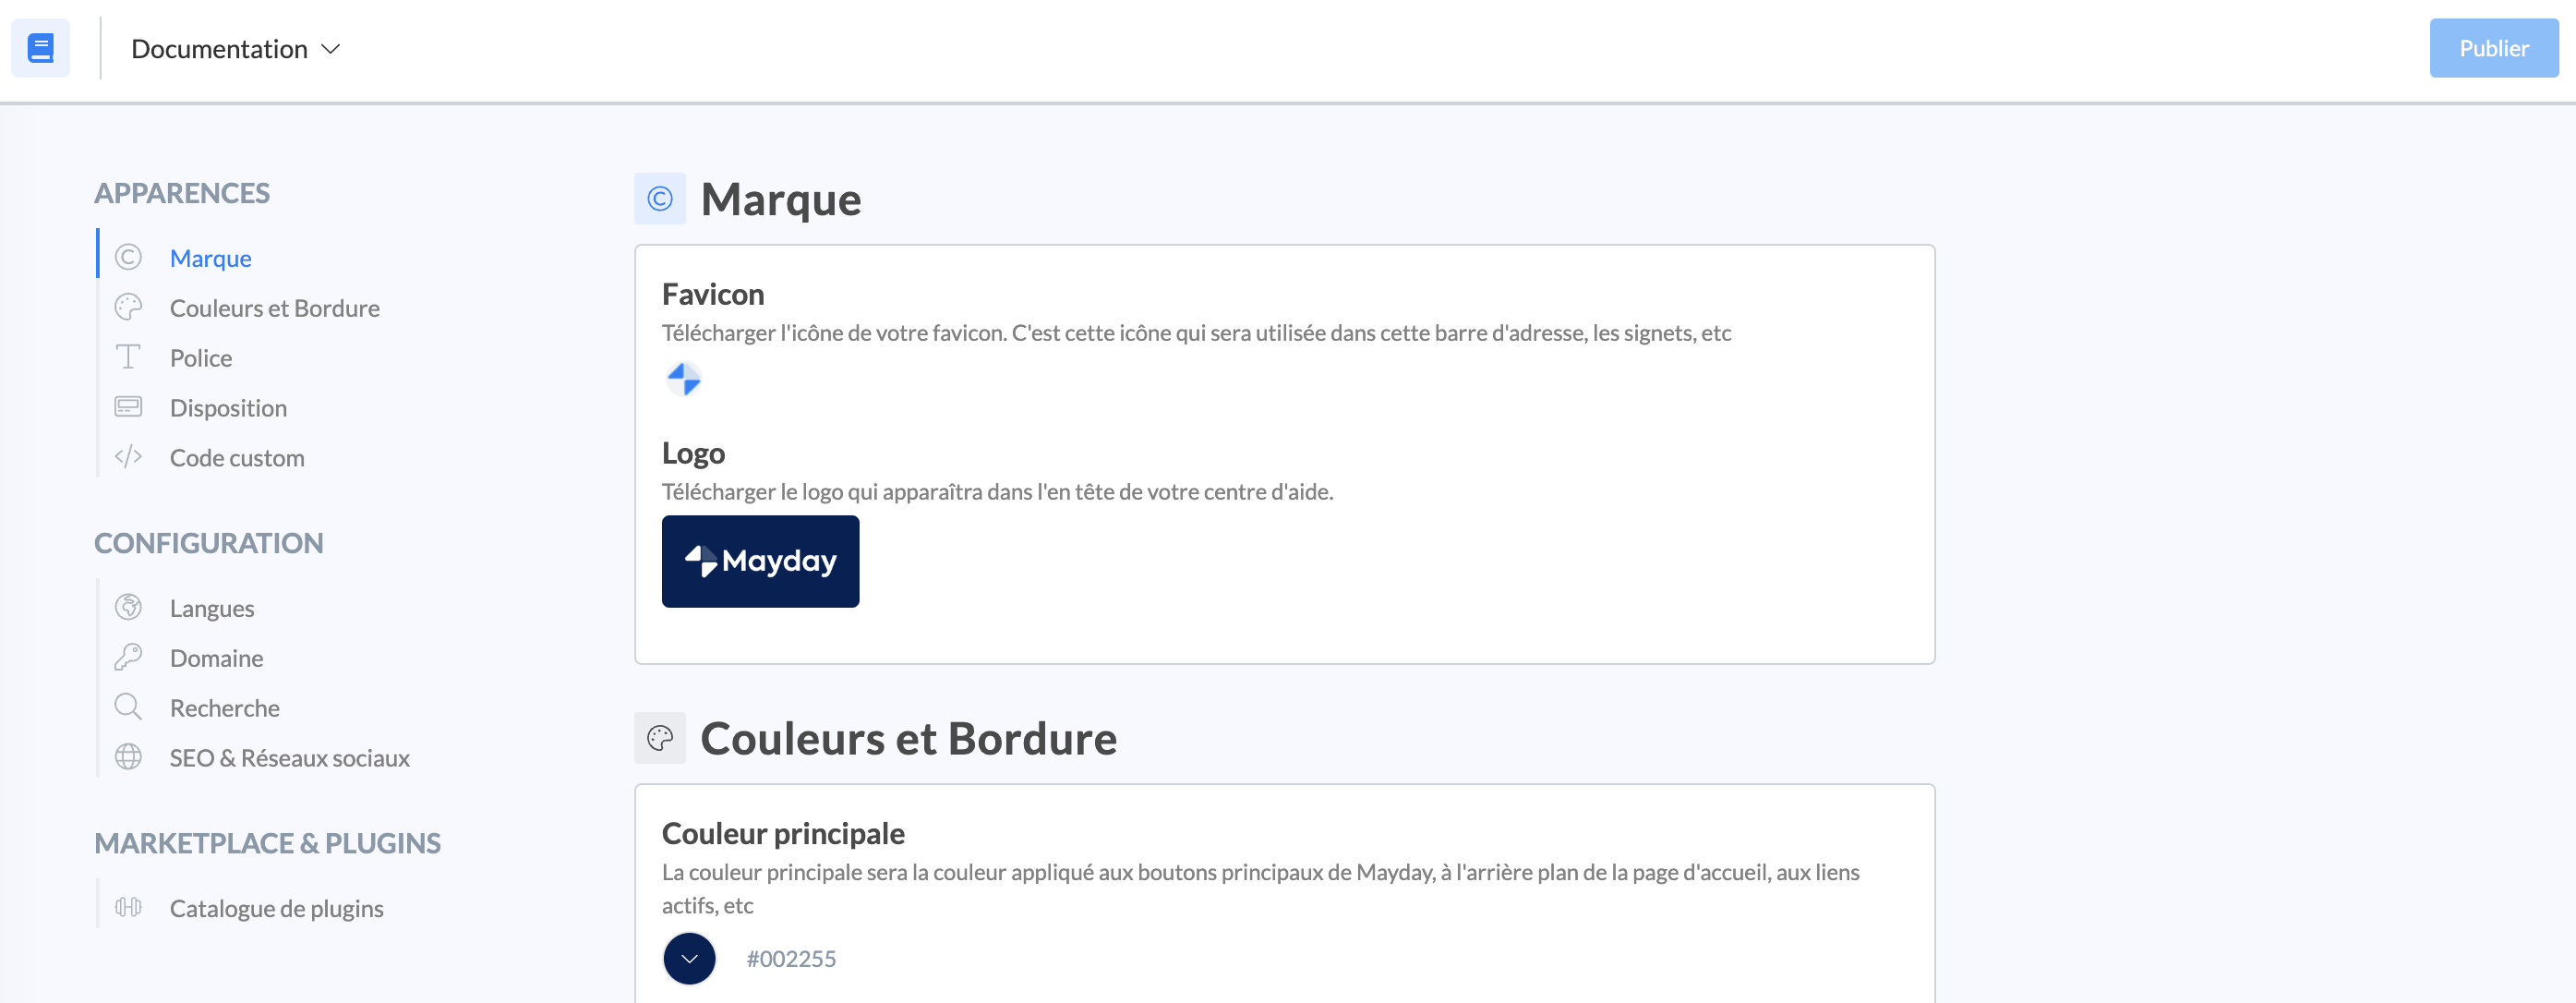Screen dimensions: 2576x1003
Task: Click the Recherche magnifier icon
Action: [128, 707]
